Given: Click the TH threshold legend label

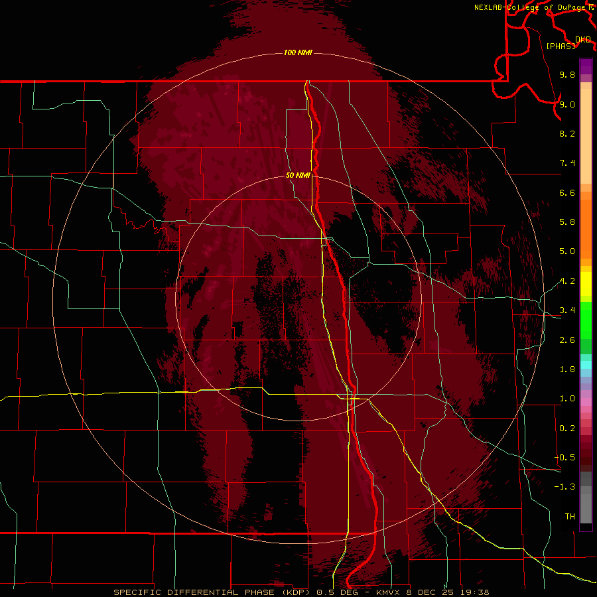Looking at the screenshot, I should coord(570,517).
